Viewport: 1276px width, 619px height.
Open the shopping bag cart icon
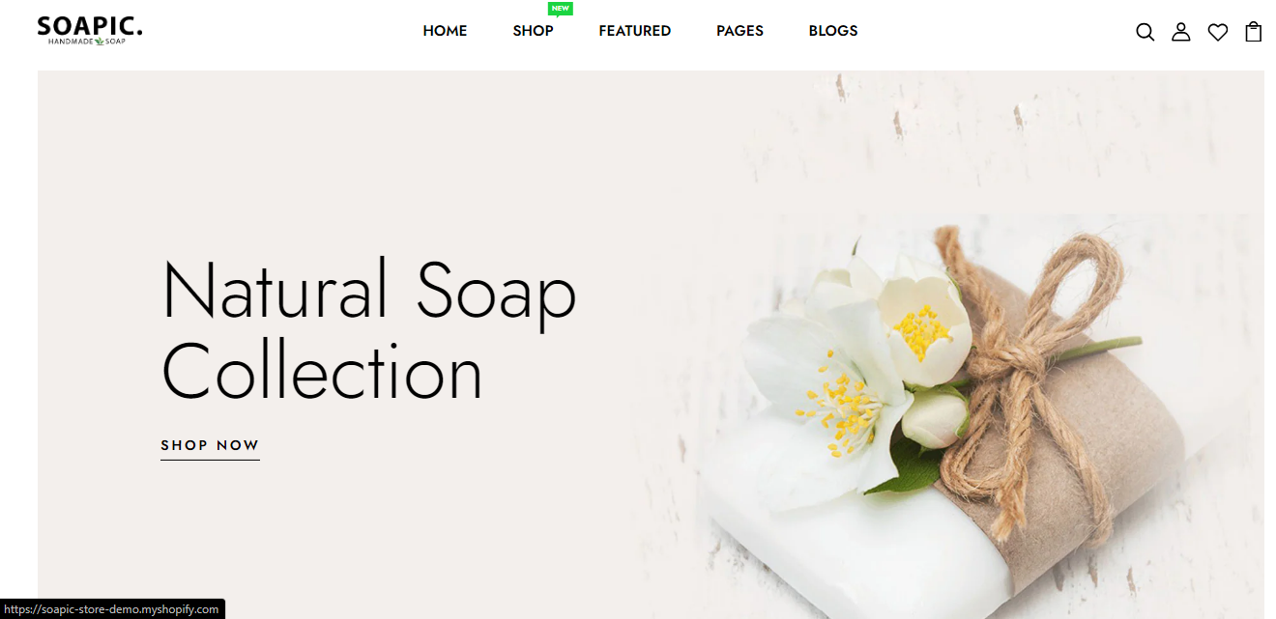(1254, 32)
